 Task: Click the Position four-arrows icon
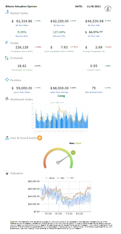click(7, 79)
